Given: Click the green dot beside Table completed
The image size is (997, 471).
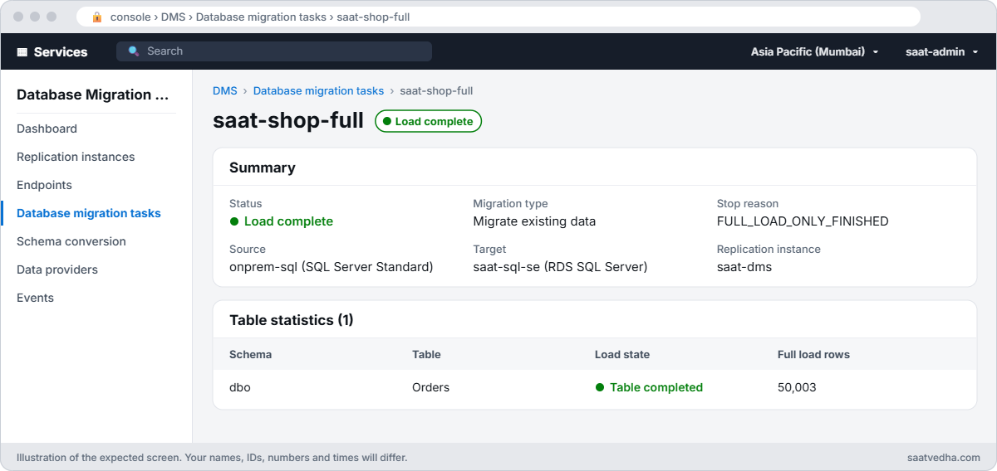Looking at the screenshot, I should [600, 387].
